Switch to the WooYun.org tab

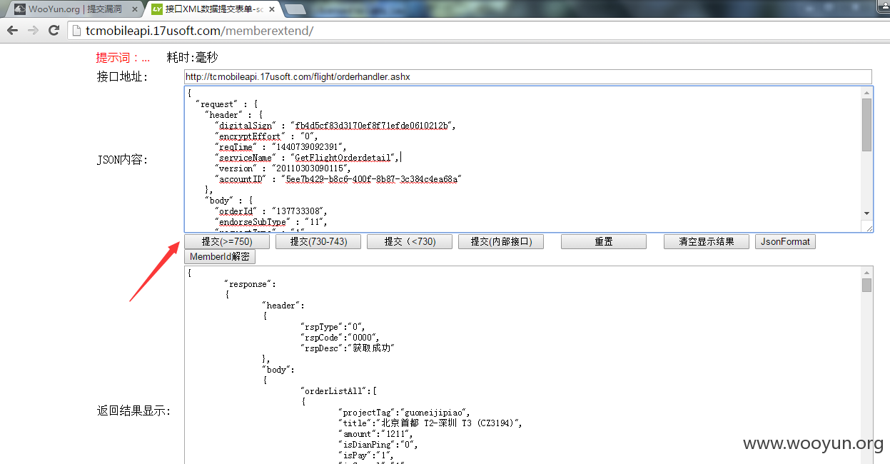tap(75, 9)
